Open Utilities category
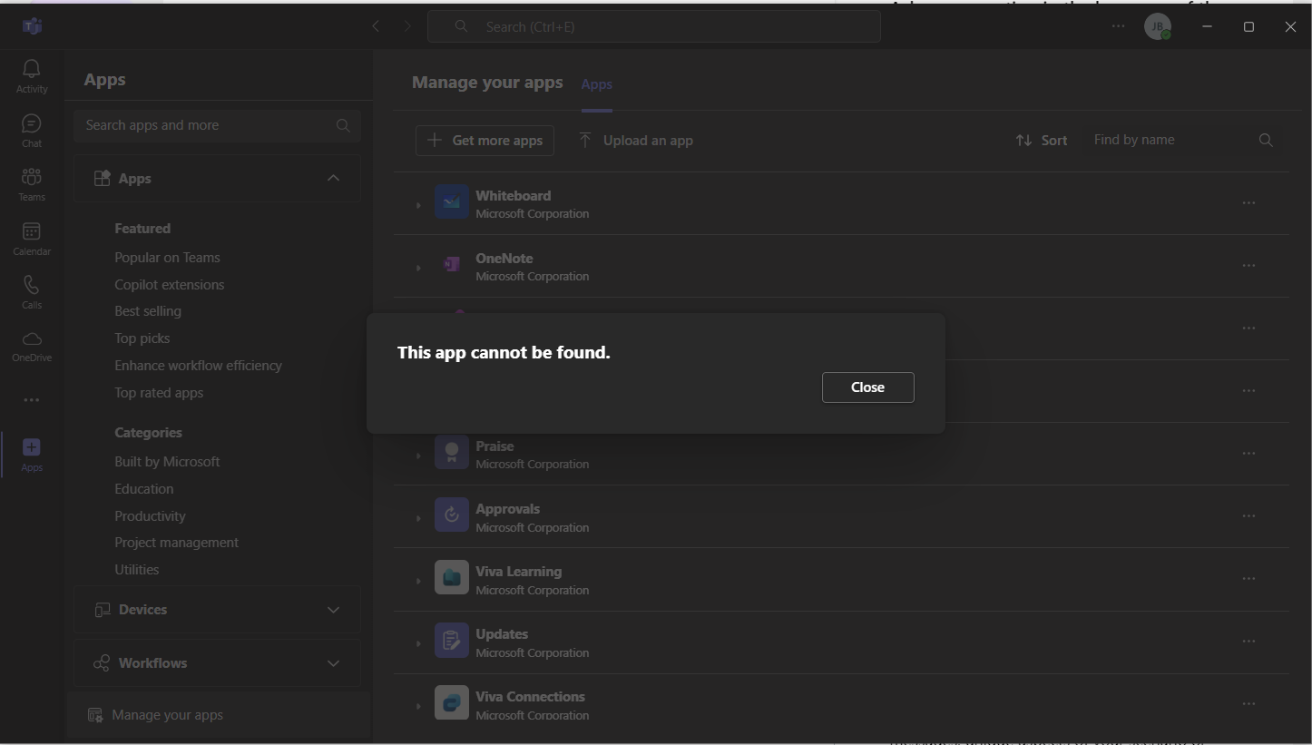This screenshot has width=1312, height=745. (x=136, y=570)
